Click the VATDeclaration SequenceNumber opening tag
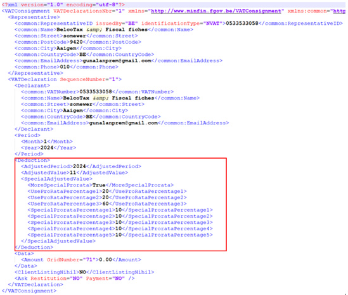This screenshot has height=295, width=348. click(x=65, y=79)
